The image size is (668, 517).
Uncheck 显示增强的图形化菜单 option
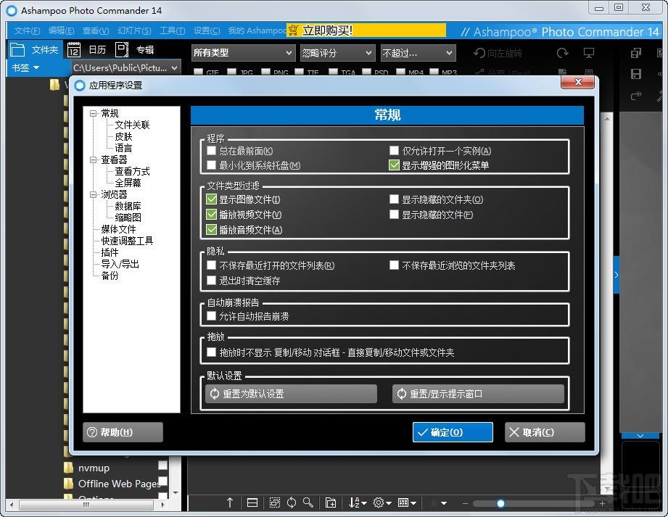(x=394, y=165)
